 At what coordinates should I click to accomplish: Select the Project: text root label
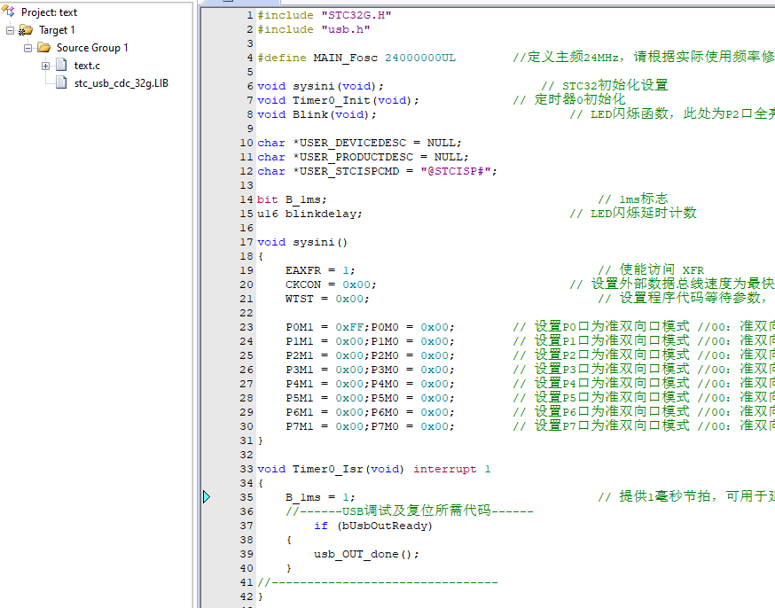[x=49, y=12]
